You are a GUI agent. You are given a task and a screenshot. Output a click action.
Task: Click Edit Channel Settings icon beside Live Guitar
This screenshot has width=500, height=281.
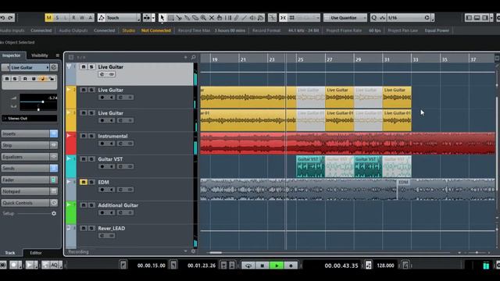coord(54,67)
